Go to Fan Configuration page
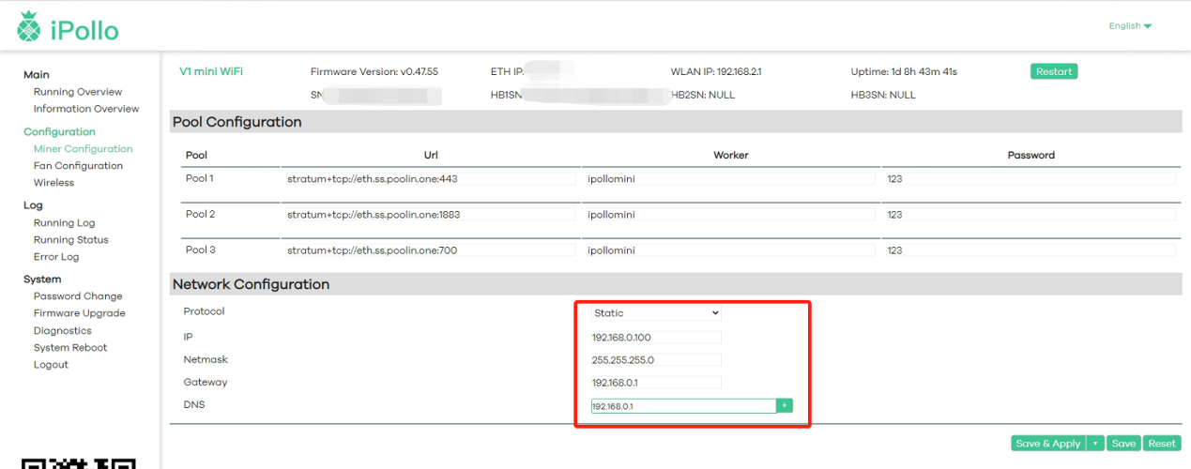 [78, 166]
